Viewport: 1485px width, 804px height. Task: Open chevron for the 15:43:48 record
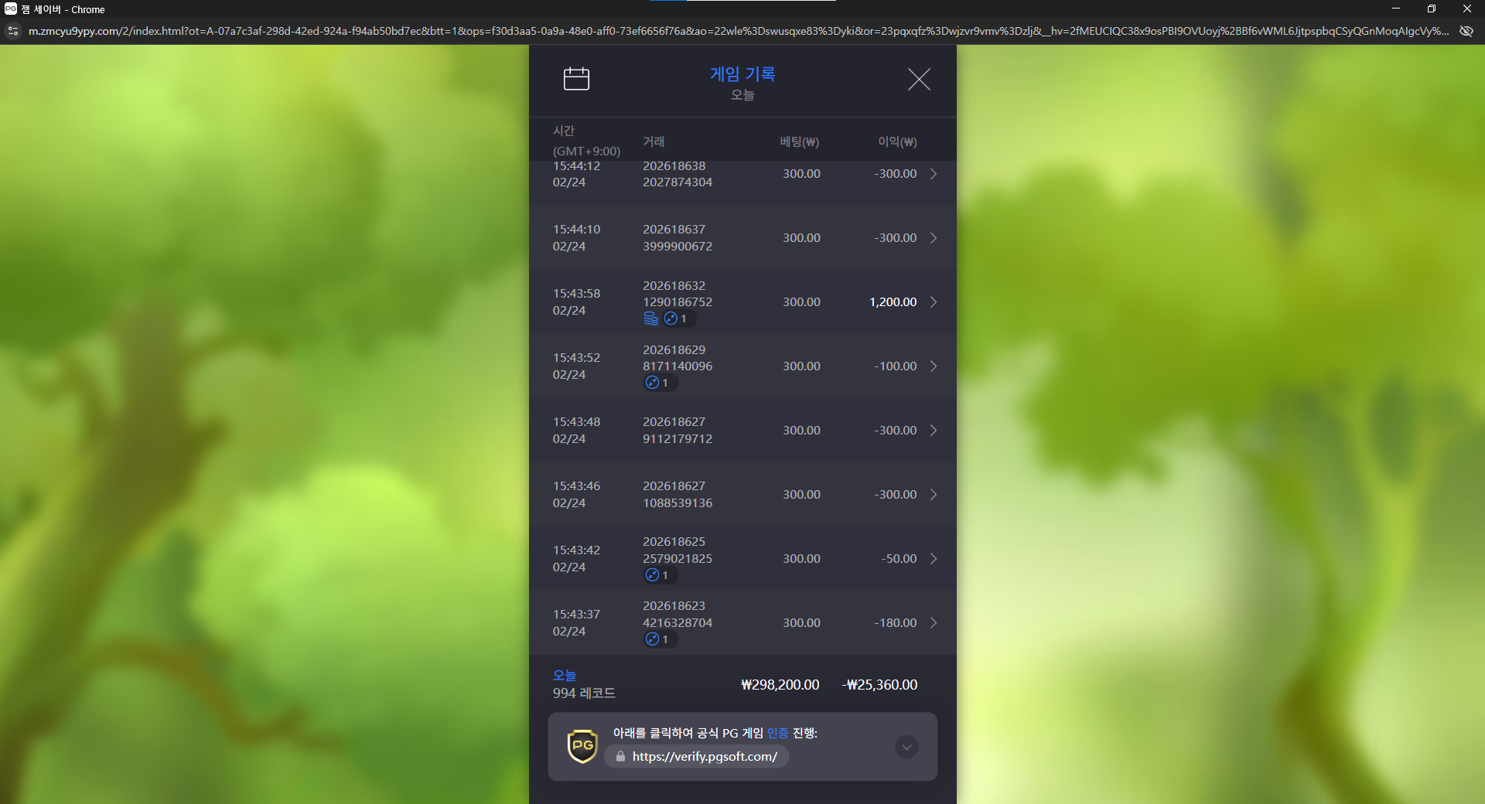(934, 431)
